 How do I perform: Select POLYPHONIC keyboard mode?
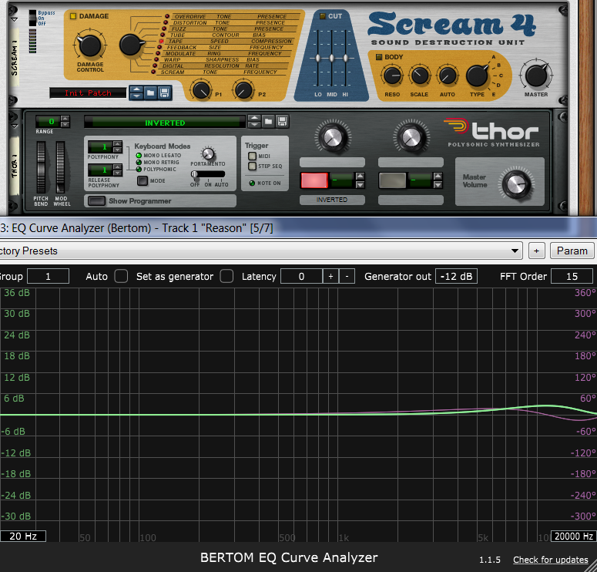pyautogui.click(x=139, y=169)
